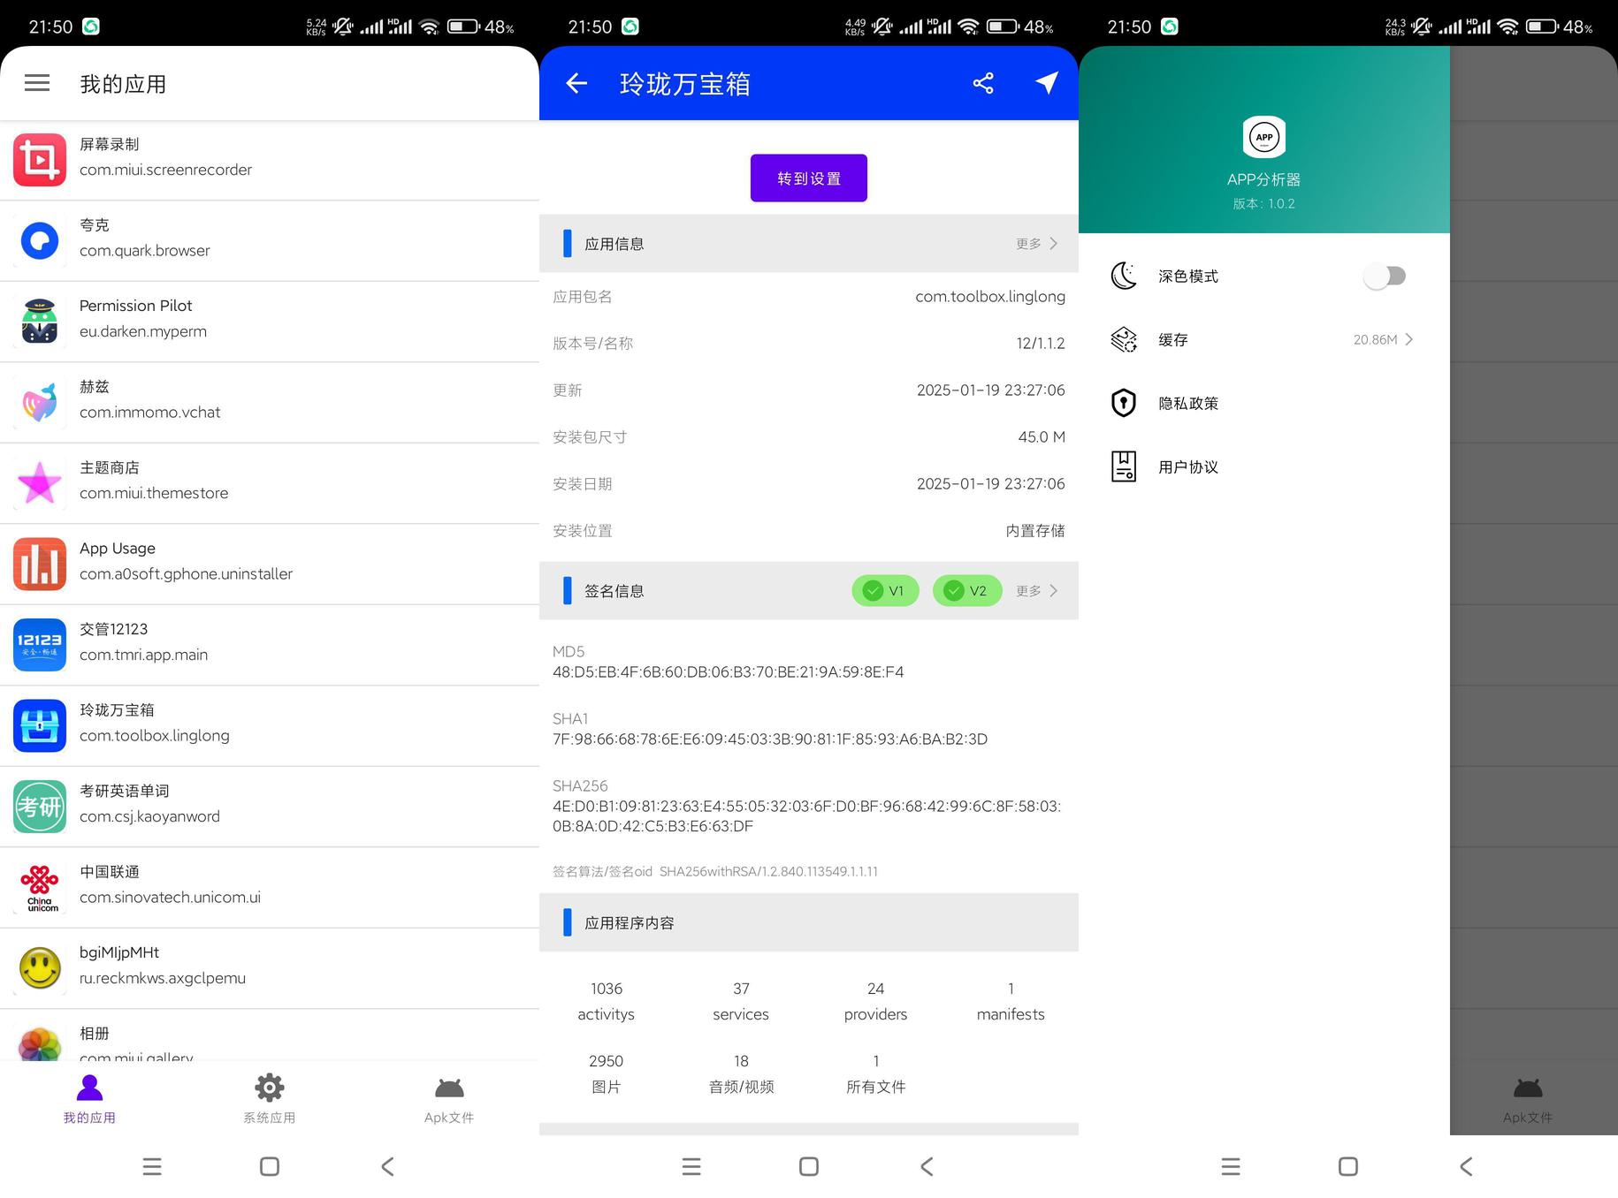View the 1036 activitys count
Image resolution: width=1618 pixels, height=1198 pixels.
(607, 1001)
